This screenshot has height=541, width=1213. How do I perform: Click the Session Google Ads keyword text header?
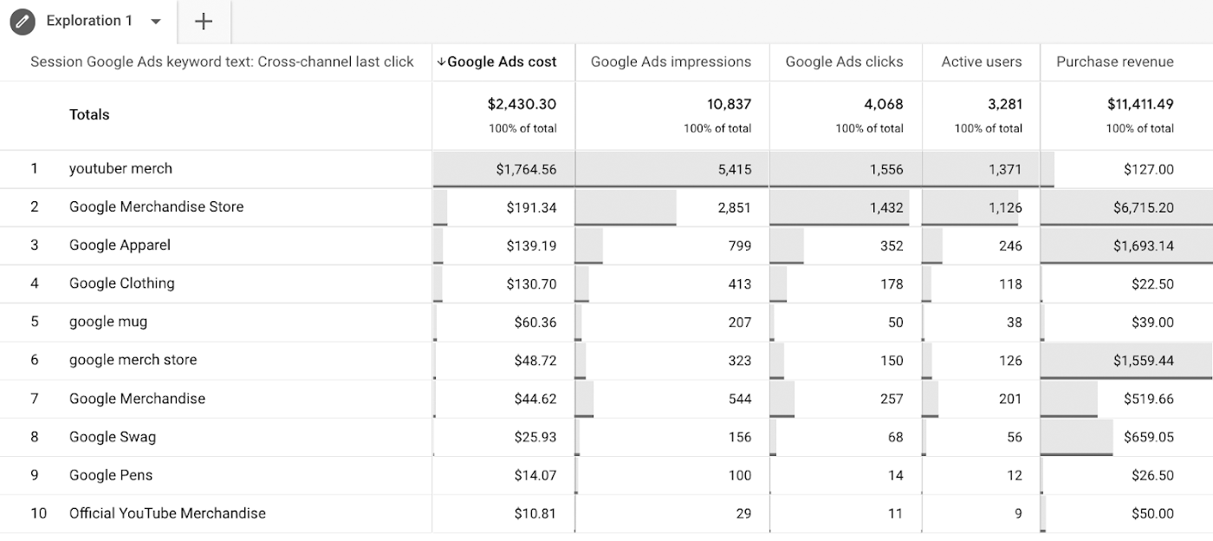222,62
